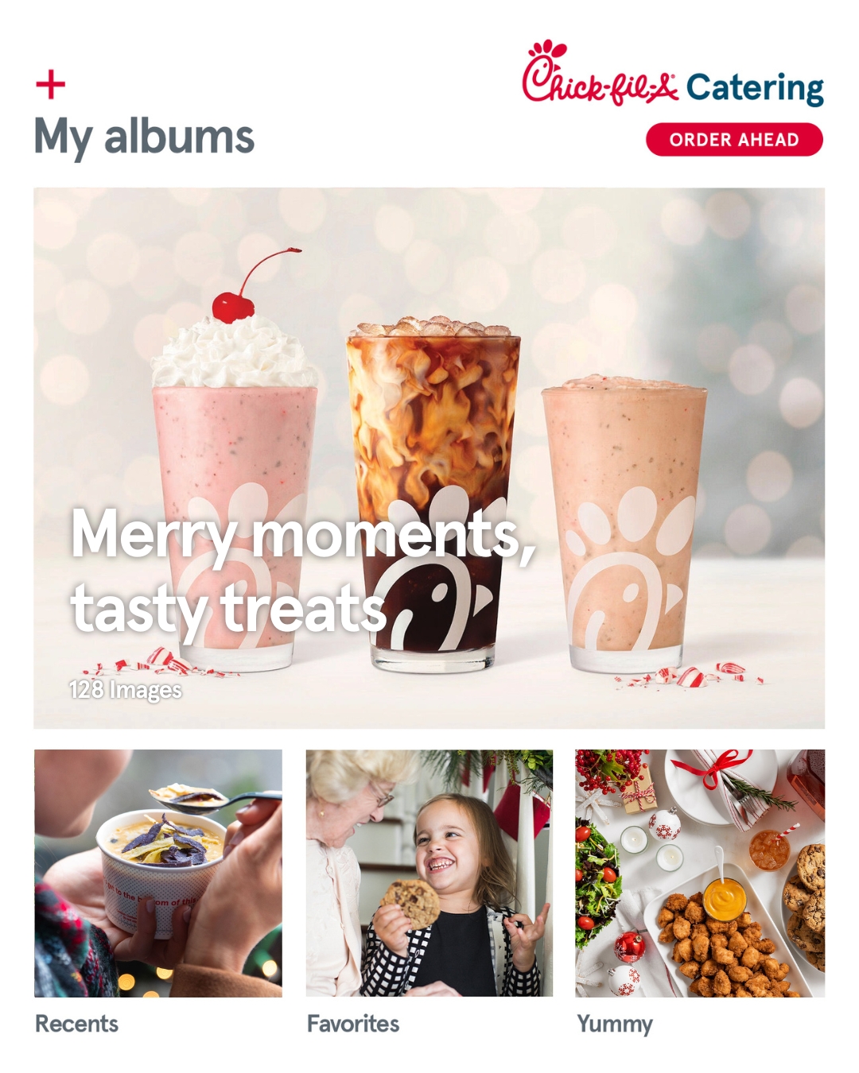Click the Recents album label

click(x=76, y=1024)
